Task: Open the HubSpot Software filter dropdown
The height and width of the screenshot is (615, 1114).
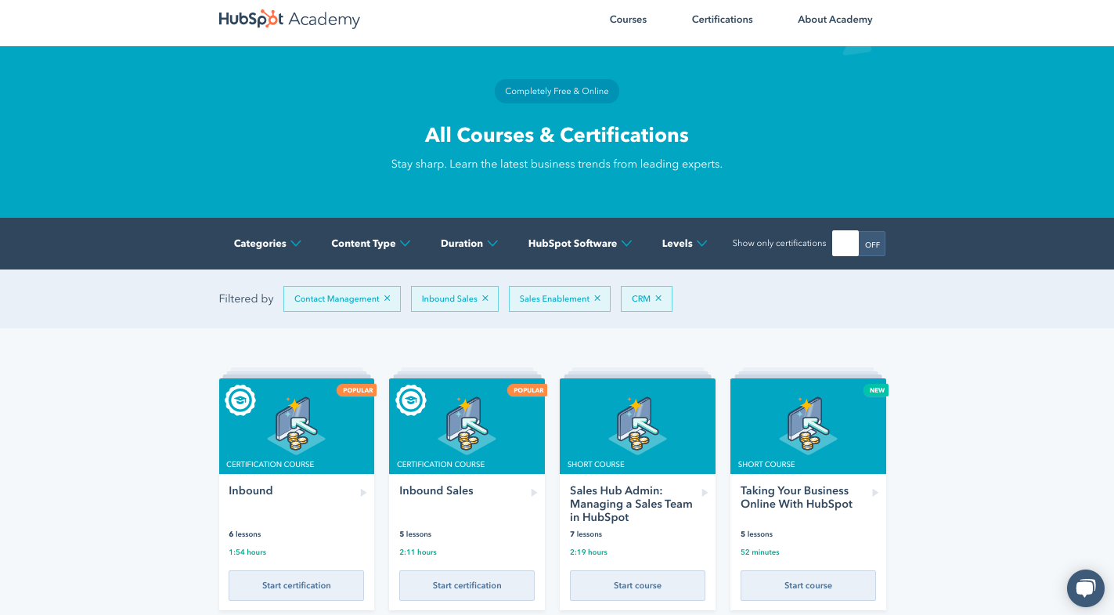Action: coord(580,244)
